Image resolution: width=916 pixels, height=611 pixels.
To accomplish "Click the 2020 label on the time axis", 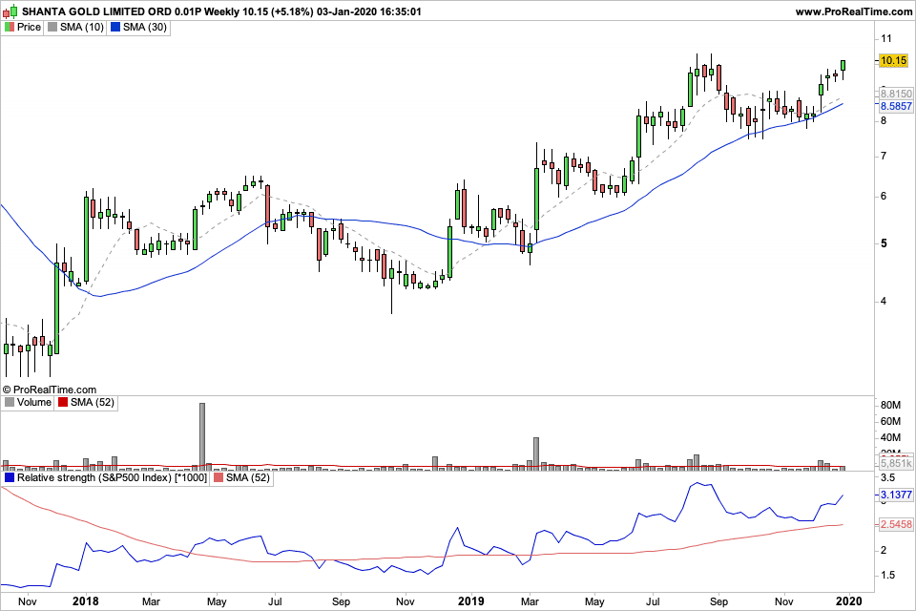I will pyautogui.click(x=849, y=601).
